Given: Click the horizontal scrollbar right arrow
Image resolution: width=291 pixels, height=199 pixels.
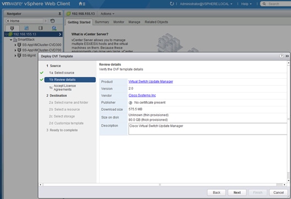Looking at the screenshot, I should click(x=284, y=185).
